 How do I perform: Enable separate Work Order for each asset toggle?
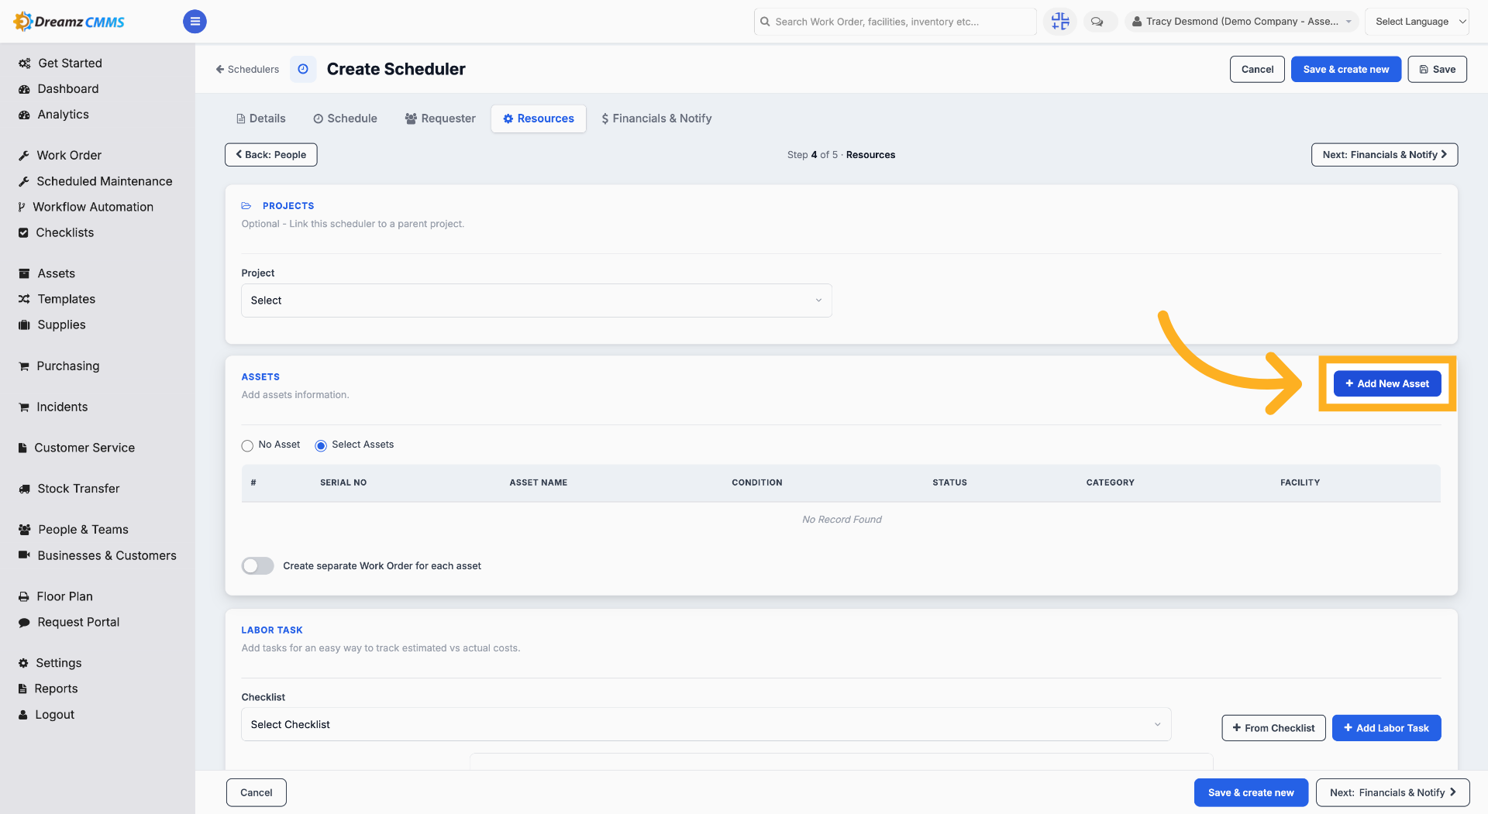pyautogui.click(x=258, y=566)
